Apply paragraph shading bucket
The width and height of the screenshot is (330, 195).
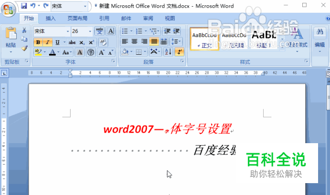pyautogui.click(x=125, y=52)
